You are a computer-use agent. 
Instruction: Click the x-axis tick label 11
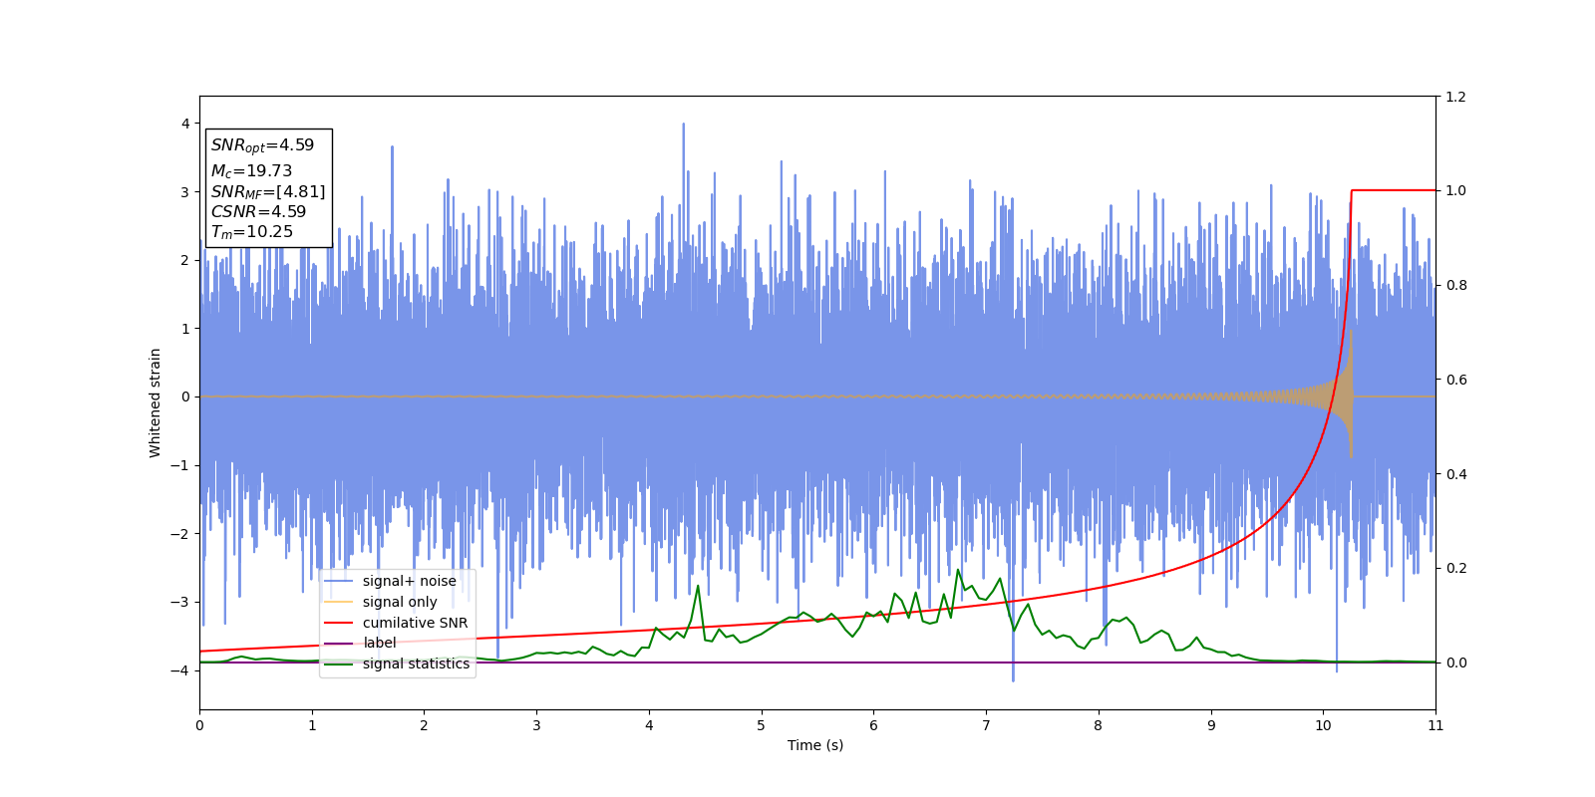tap(1435, 725)
